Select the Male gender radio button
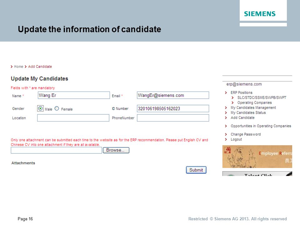300x225 pixels. tap(40, 108)
